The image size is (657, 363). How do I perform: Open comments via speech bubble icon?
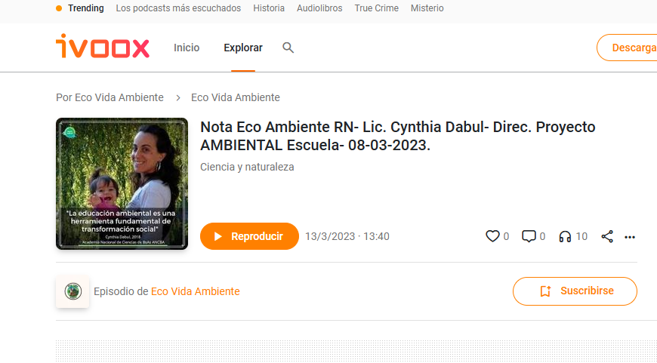click(529, 236)
